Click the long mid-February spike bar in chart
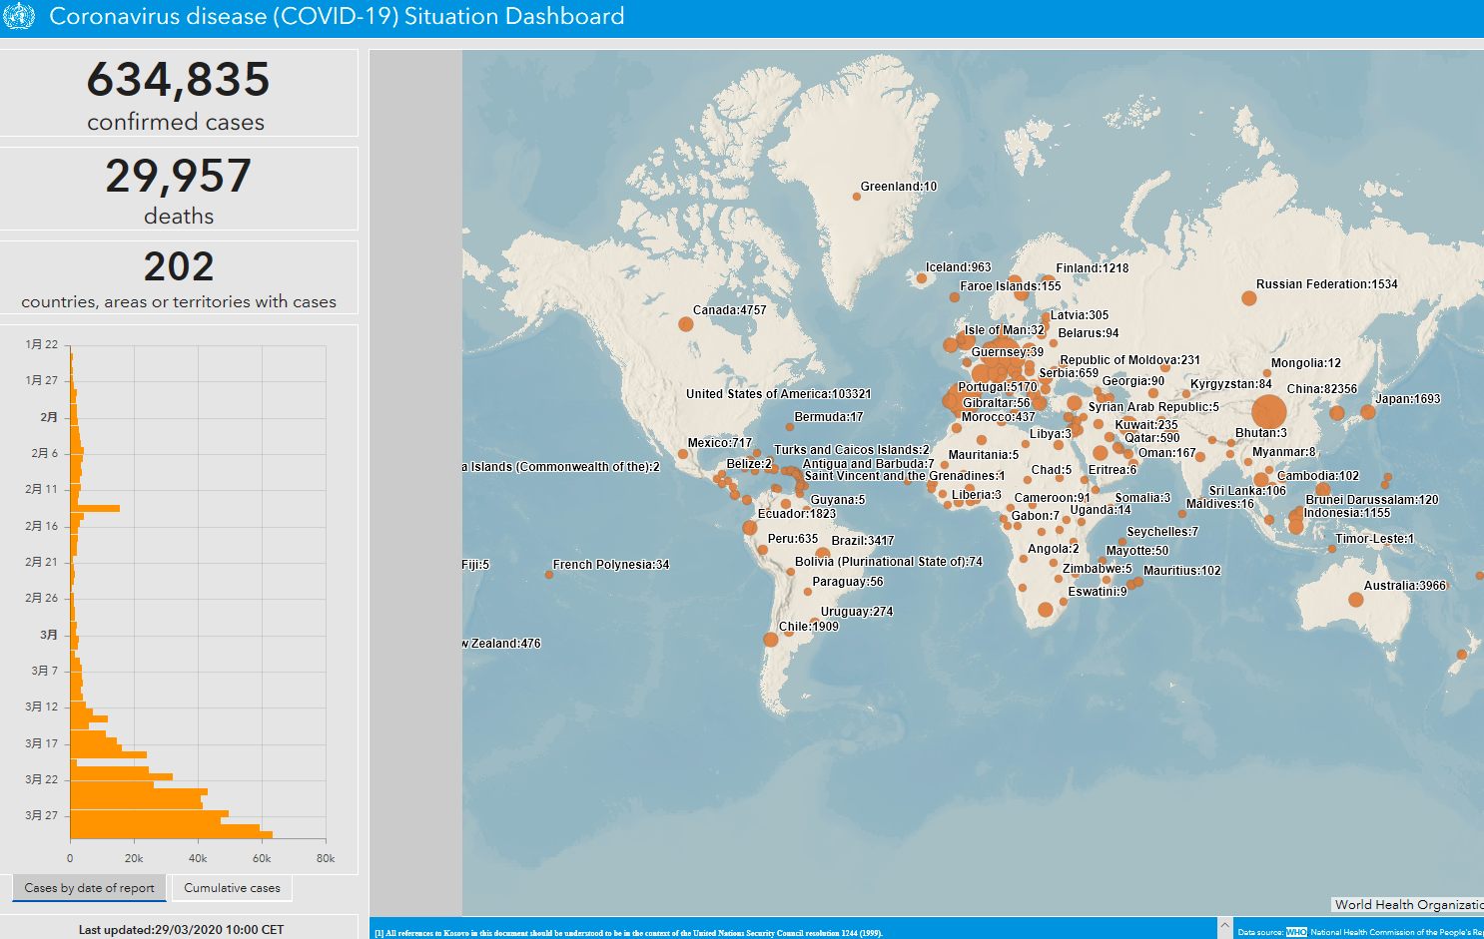Viewport: 1484px width, 939px height. pos(95,509)
